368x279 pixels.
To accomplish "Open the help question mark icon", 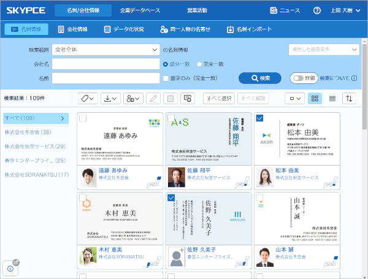I will point(317,10).
